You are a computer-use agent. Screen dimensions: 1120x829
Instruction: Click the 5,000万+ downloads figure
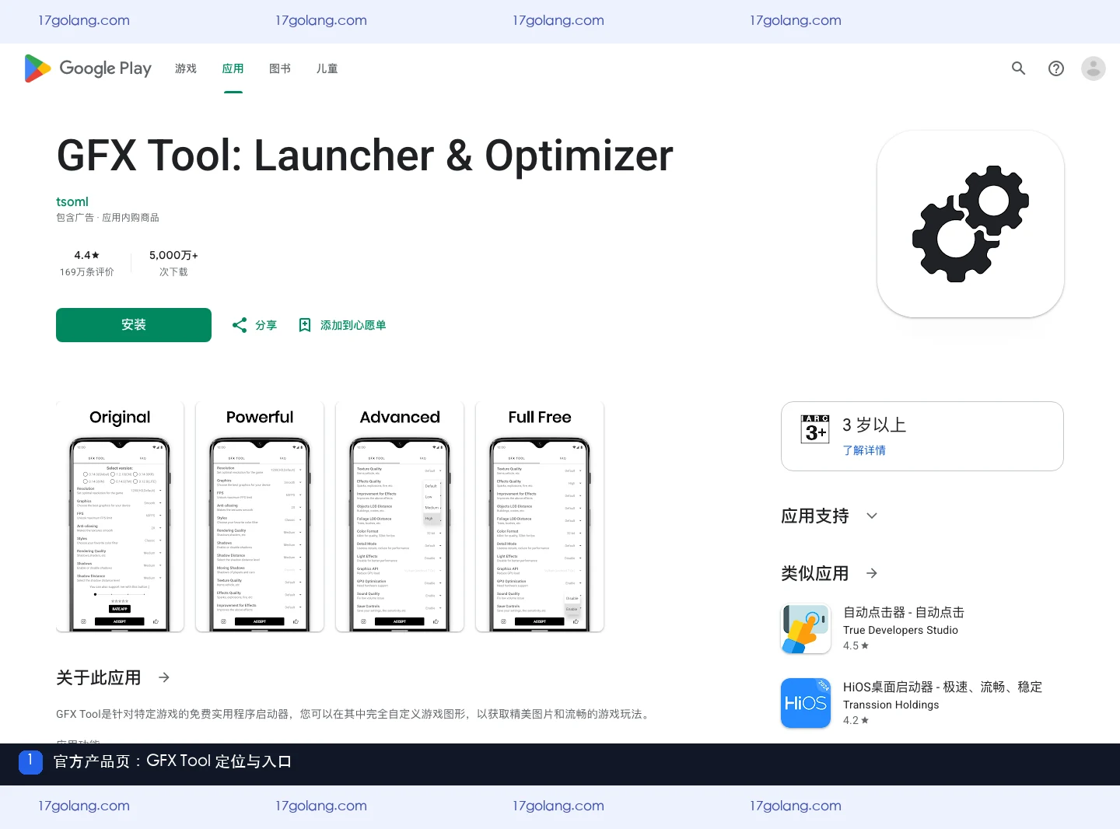coord(173,255)
